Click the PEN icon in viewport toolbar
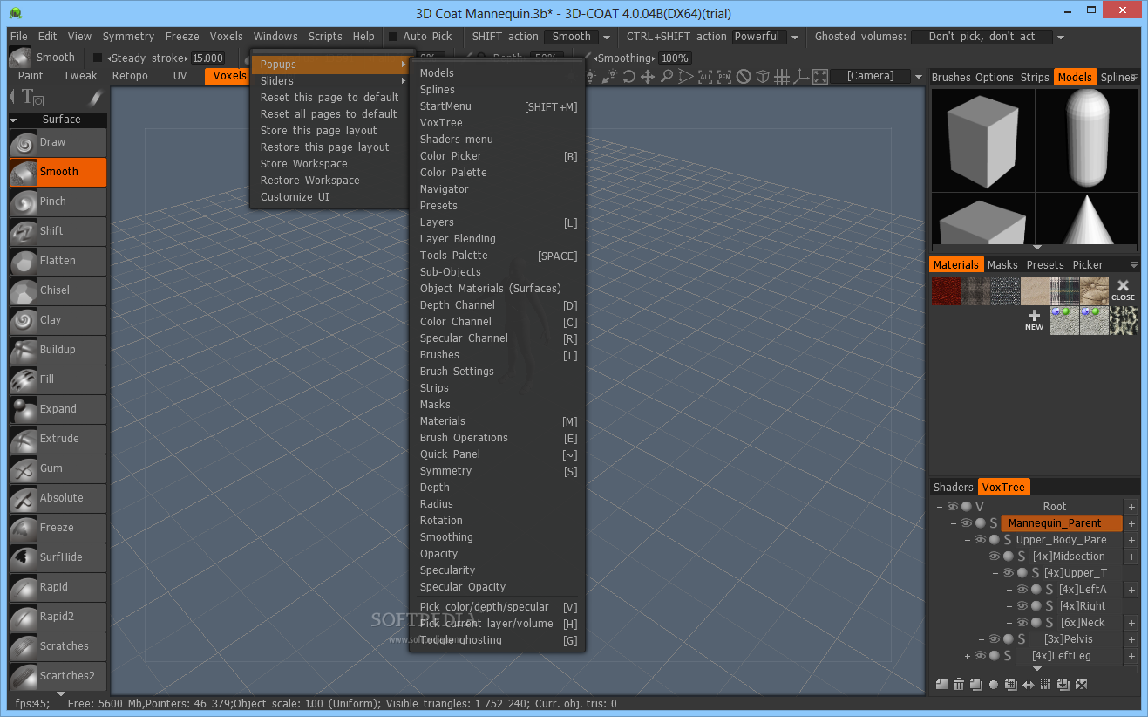 point(724,77)
